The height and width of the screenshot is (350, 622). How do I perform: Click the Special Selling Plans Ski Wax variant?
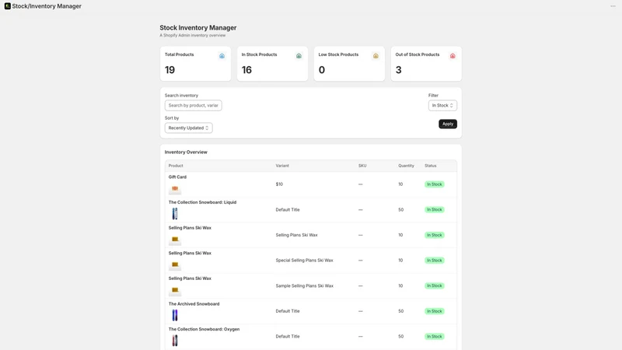point(304,261)
